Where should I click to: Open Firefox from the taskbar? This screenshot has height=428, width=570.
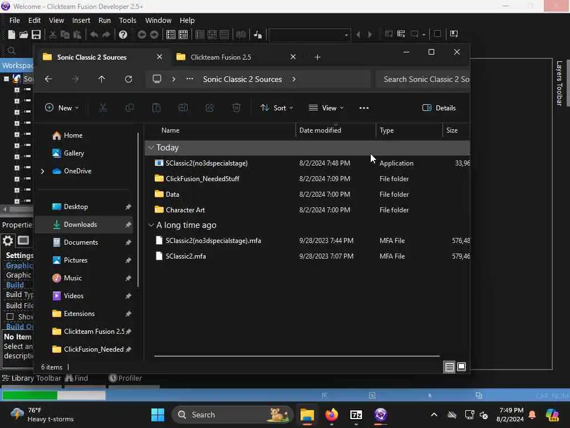click(332, 415)
